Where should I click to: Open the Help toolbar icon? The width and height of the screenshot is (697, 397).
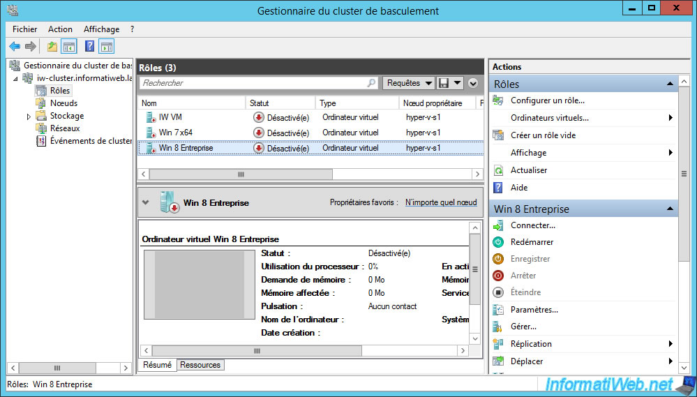coord(90,46)
